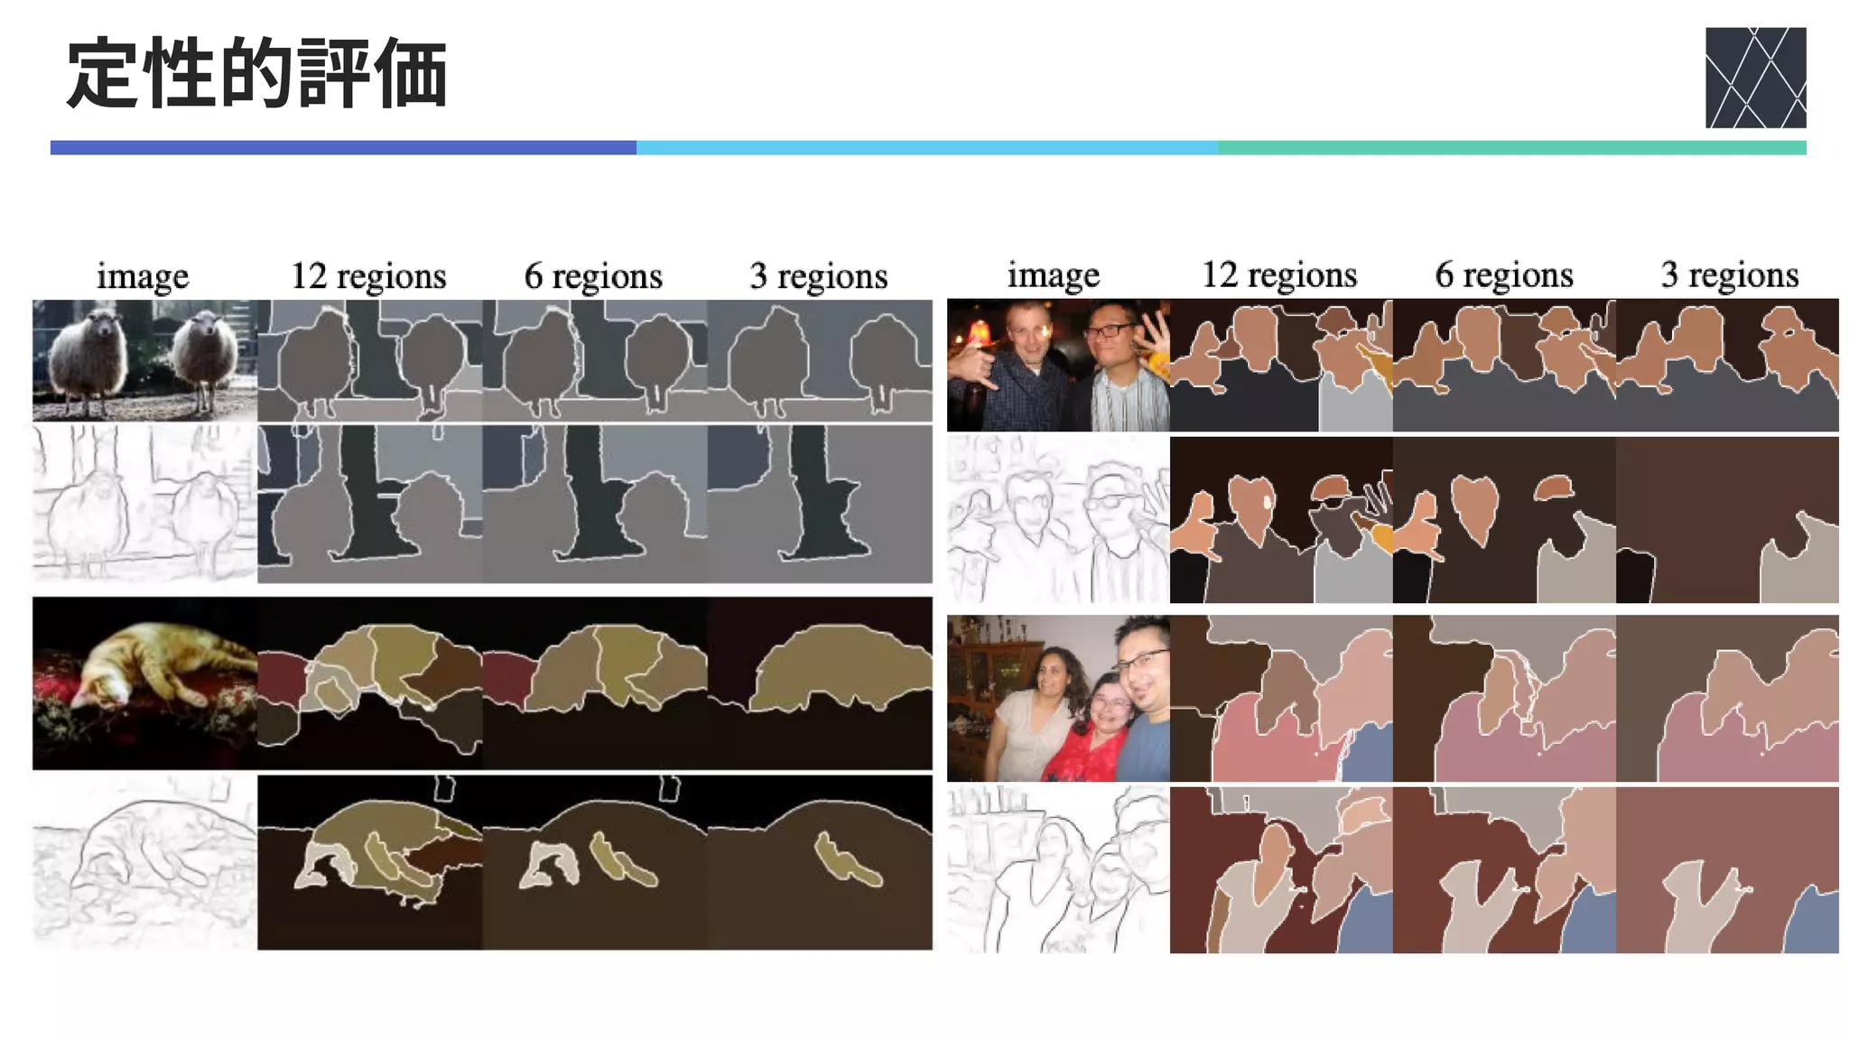This screenshot has height=1040, width=1849.
Task: Click the dark diamond-pattern logo icon
Action: (1755, 78)
